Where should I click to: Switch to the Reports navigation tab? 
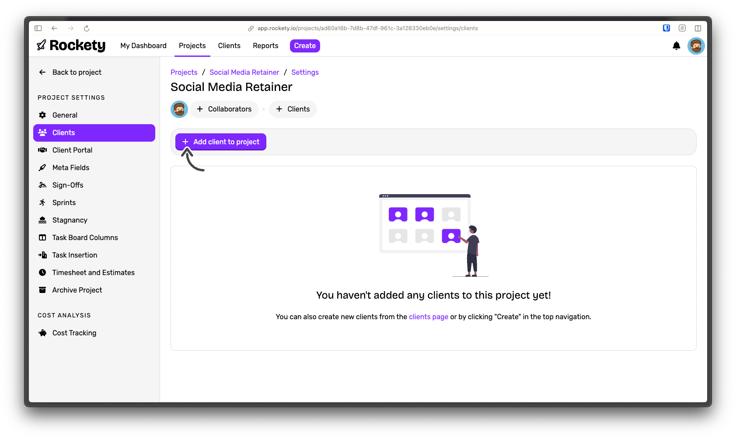click(265, 45)
